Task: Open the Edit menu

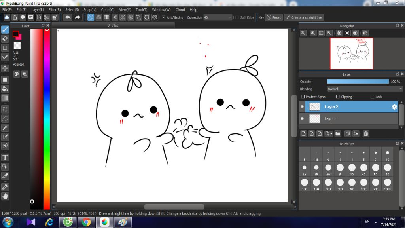Action: pyautogui.click(x=21, y=10)
